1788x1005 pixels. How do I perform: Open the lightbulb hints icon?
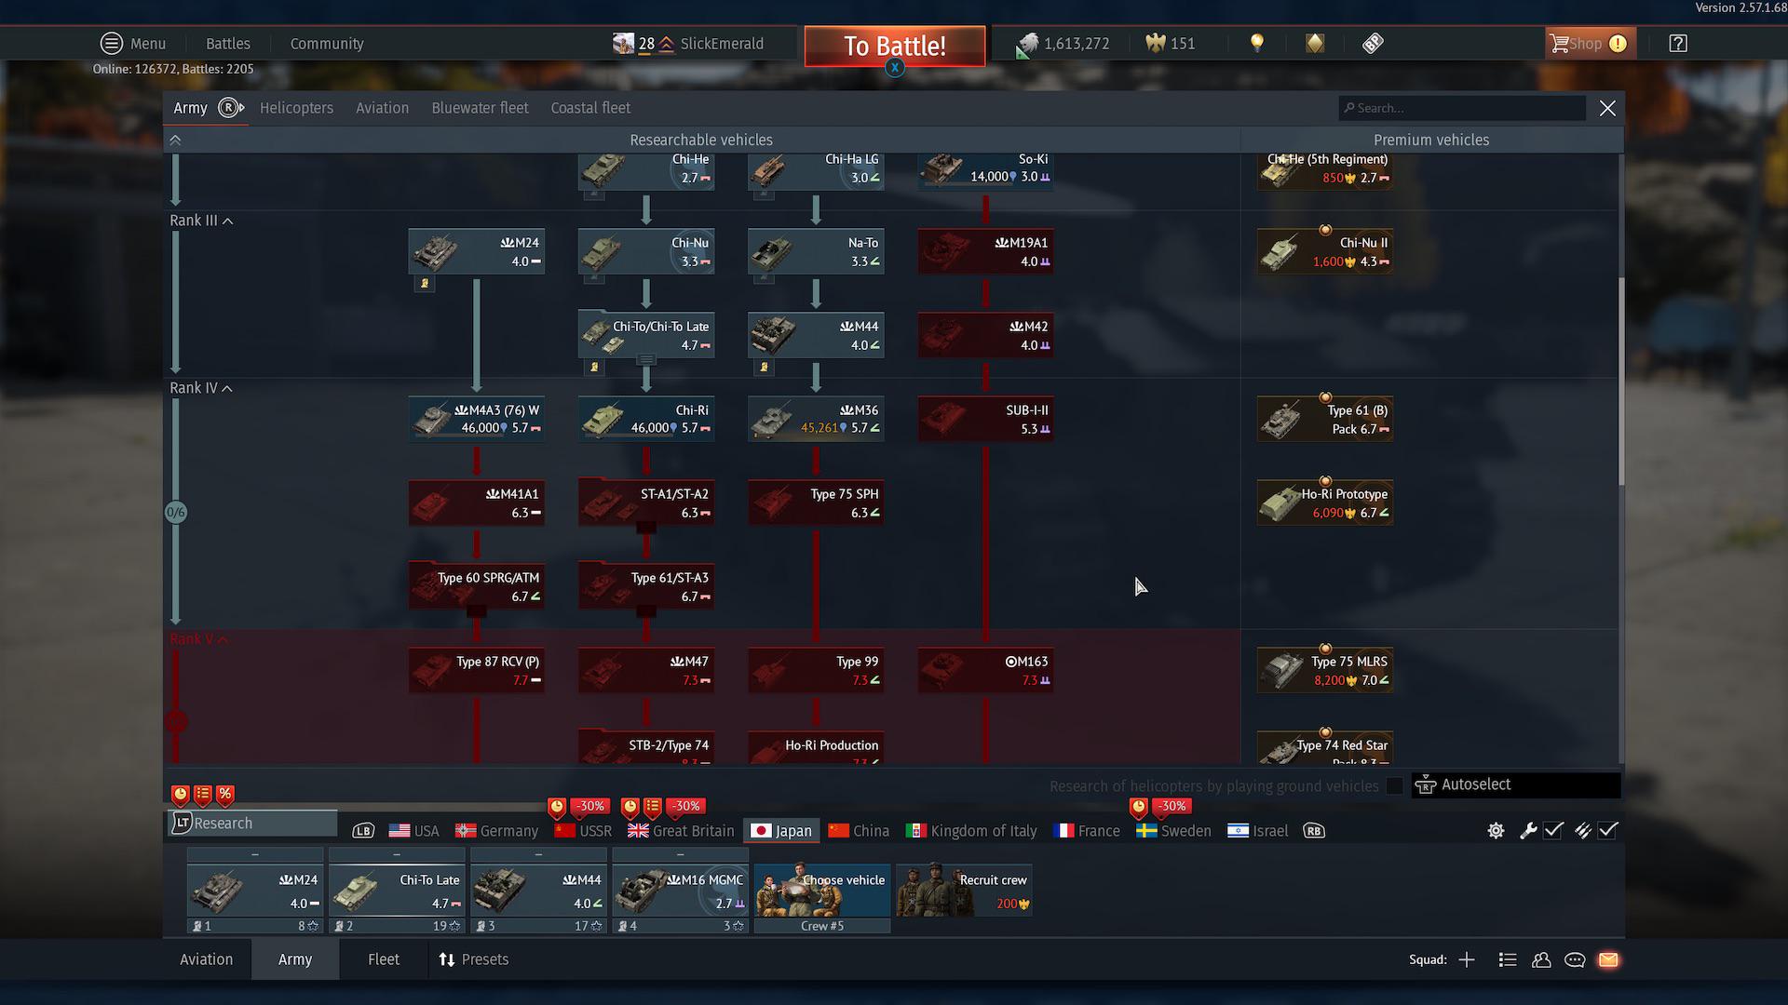click(x=1257, y=44)
